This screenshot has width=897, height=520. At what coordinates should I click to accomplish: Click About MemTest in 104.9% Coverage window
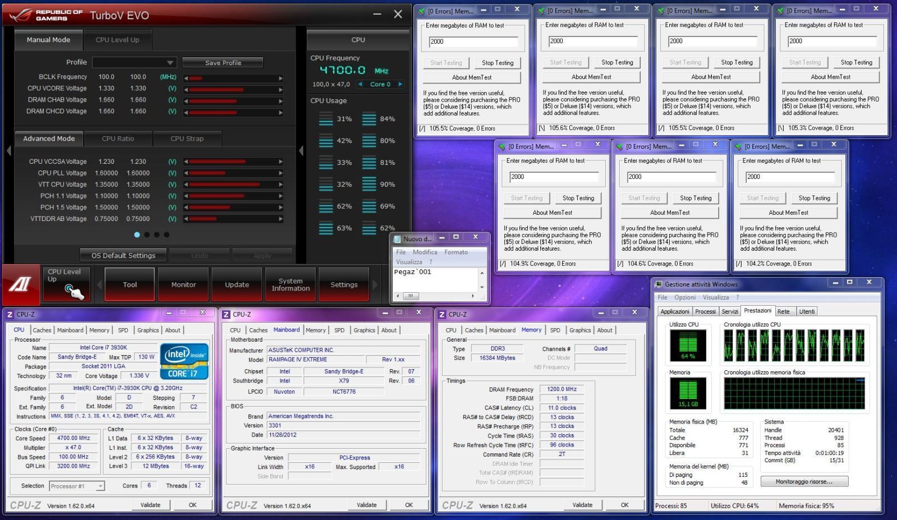552,213
